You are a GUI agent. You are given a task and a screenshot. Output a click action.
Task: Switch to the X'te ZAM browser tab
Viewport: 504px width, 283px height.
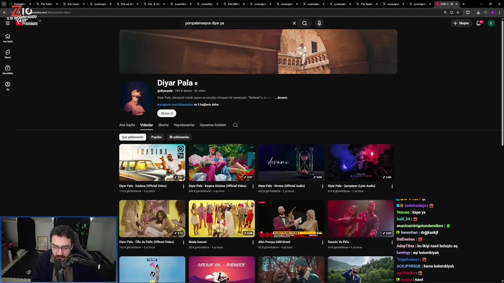(x=233, y=4)
